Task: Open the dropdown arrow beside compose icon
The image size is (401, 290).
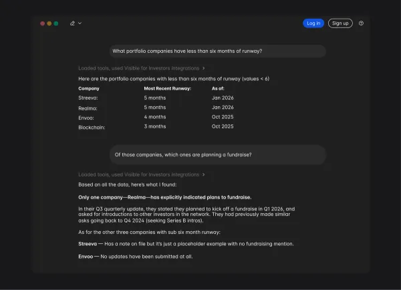Action: (80, 23)
